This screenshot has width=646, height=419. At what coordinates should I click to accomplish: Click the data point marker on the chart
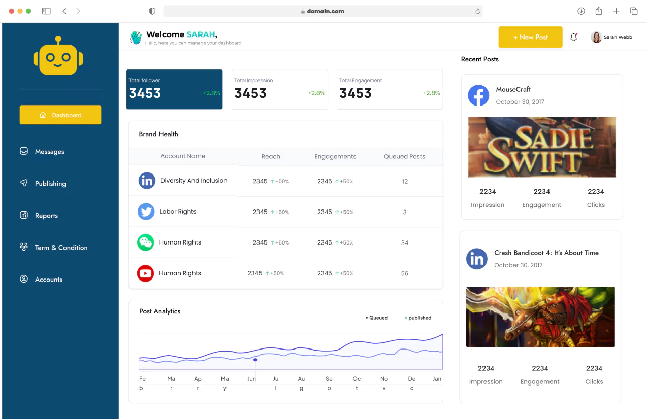coord(255,359)
